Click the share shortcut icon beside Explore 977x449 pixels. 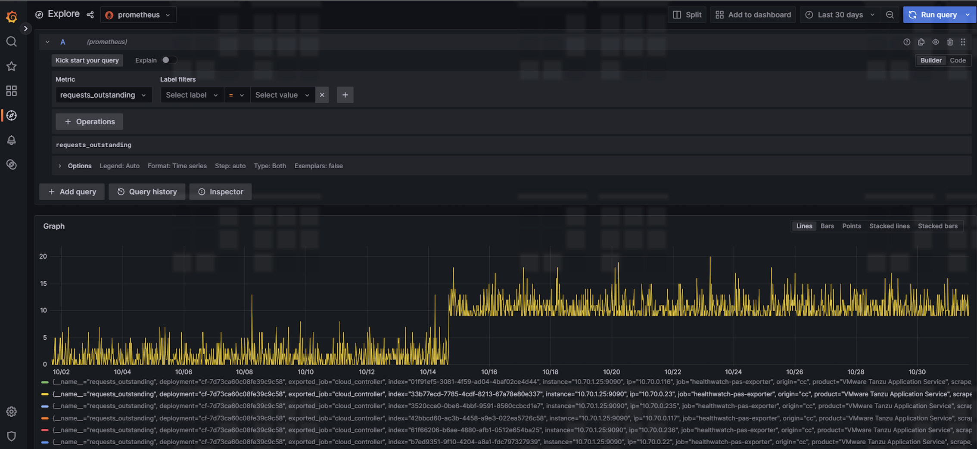pos(90,14)
